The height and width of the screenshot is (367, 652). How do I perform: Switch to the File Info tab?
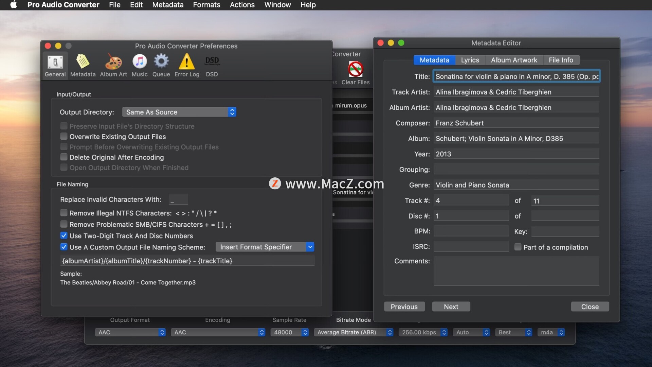[x=561, y=60]
